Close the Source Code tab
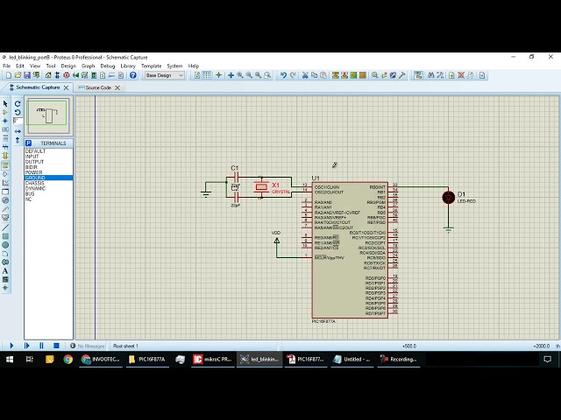Viewport: 561px width, 420px height. (x=117, y=87)
